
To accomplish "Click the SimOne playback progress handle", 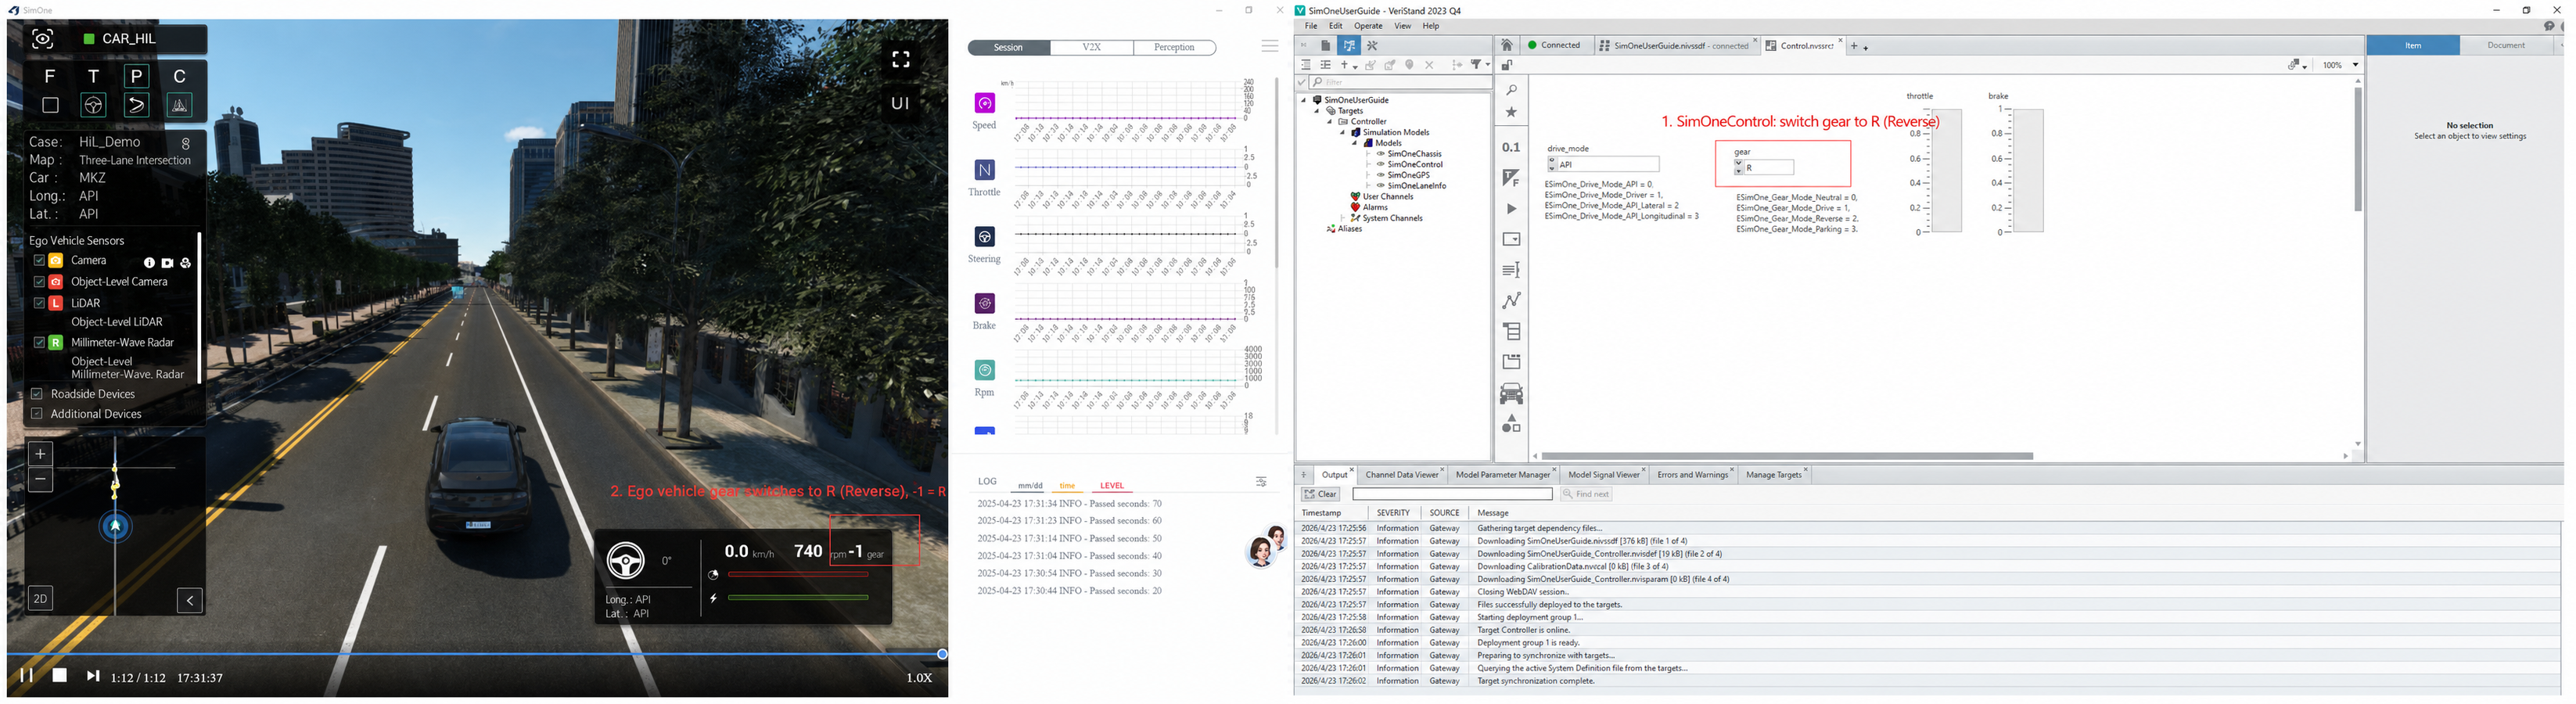I will 942,654.
